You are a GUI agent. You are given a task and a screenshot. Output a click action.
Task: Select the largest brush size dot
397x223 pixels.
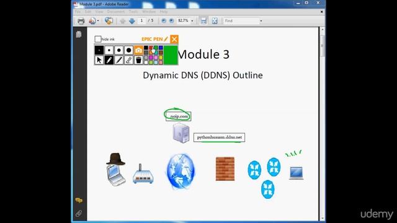(128, 50)
